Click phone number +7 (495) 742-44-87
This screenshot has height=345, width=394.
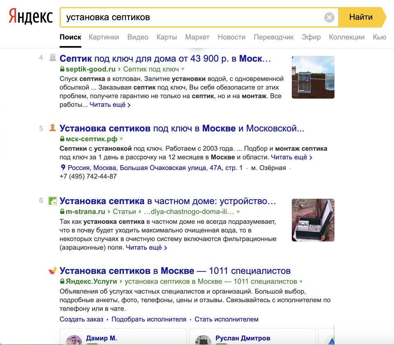pyautogui.click(x=88, y=176)
